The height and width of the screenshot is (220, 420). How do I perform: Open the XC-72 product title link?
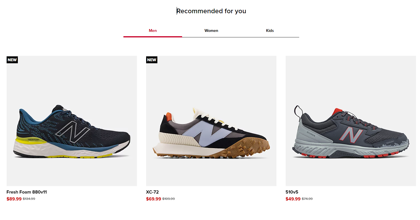click(152, 192)
